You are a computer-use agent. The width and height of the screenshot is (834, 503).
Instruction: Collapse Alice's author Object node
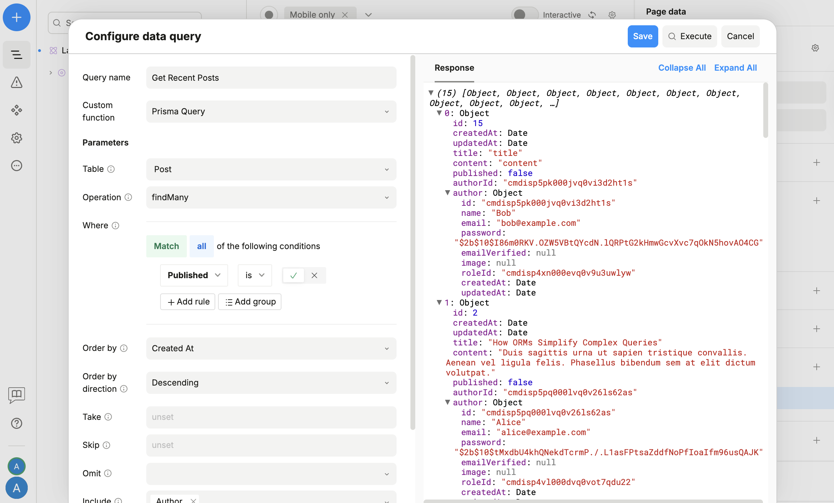(x=448, y=402)
